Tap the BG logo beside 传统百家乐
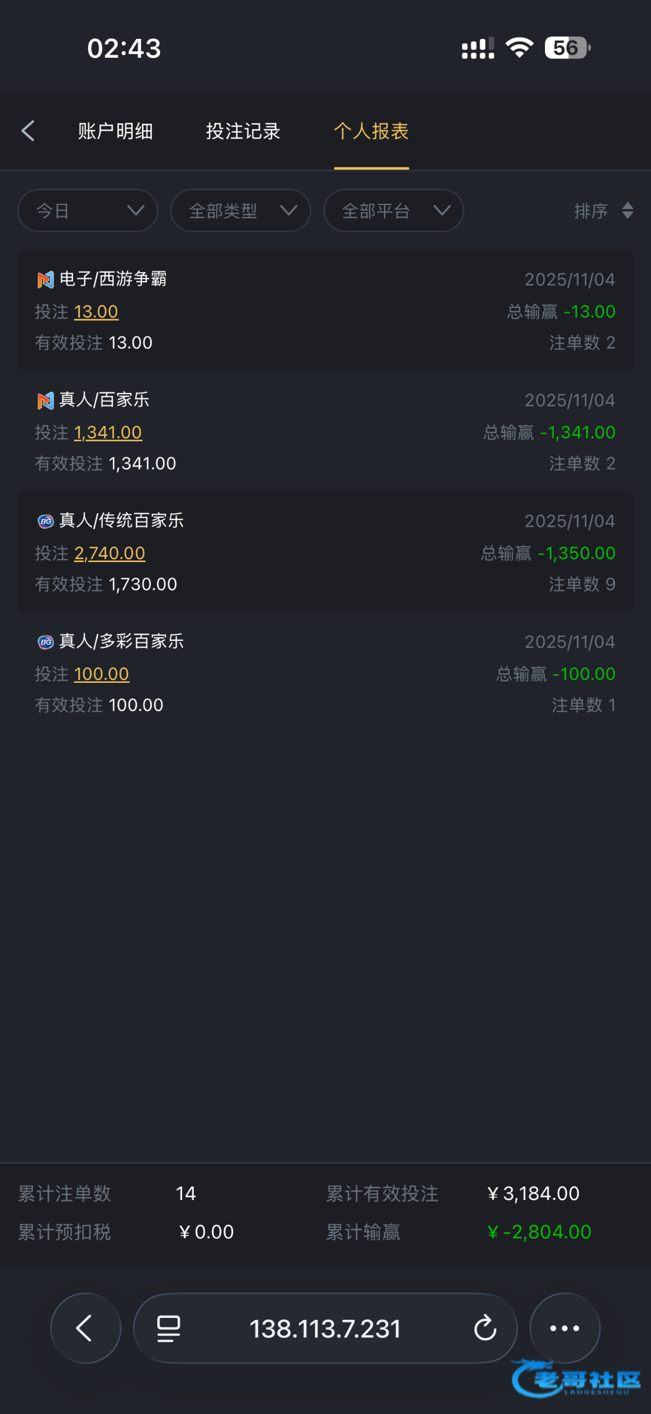 click(x=45, y=521)
